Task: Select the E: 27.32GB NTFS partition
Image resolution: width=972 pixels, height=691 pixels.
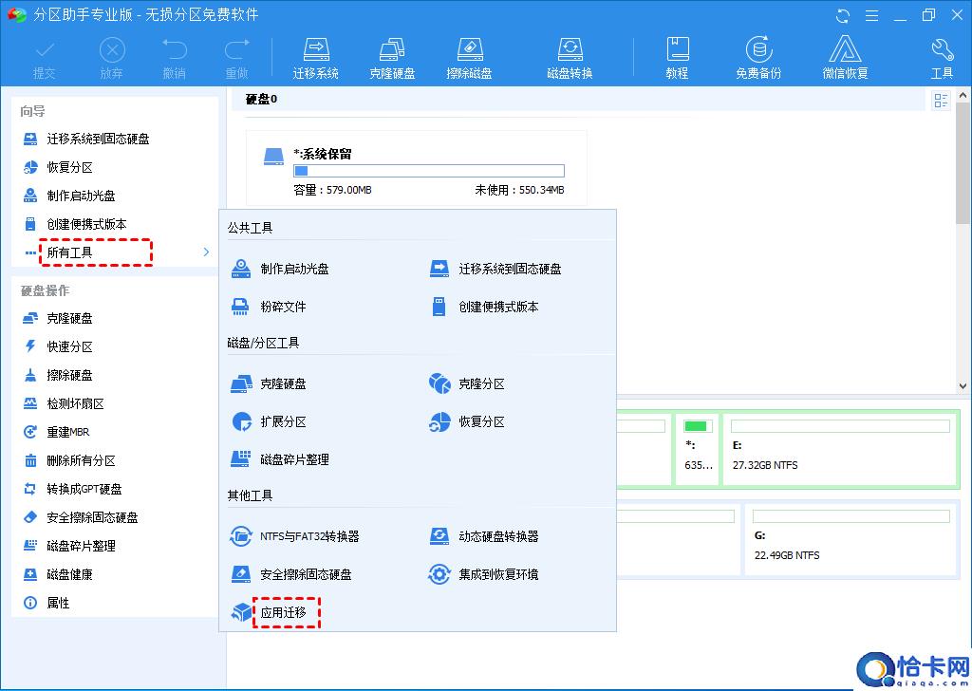Action: [x=840, y=449]
